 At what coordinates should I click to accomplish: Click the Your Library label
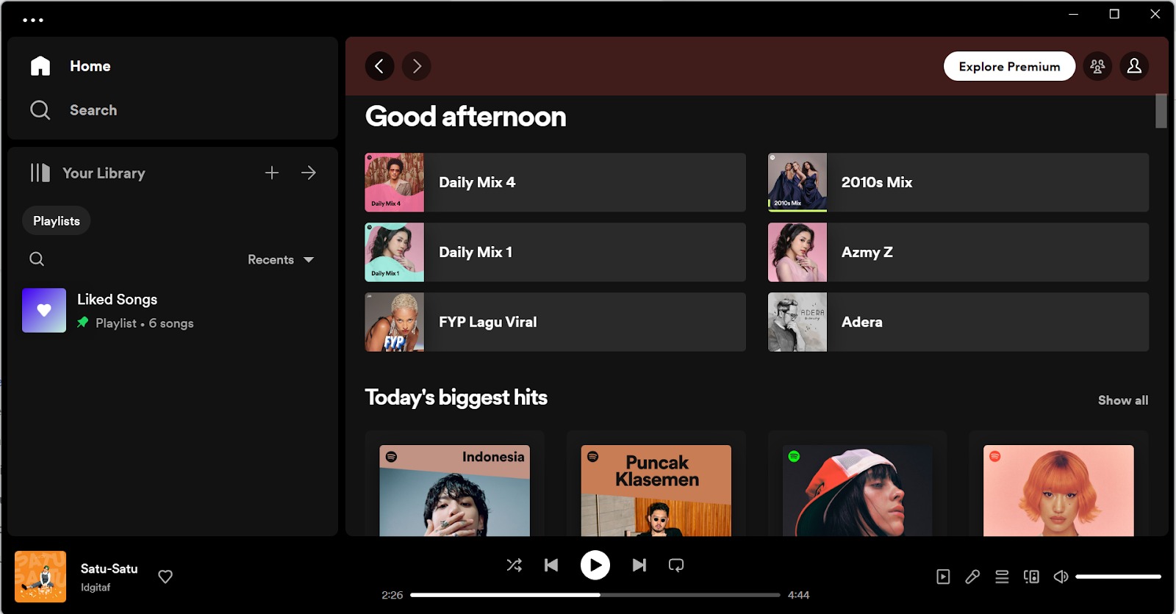(x=104, y=173)
